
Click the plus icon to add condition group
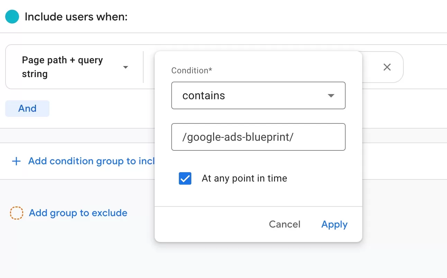(x=16, y=161)
